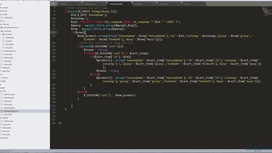The image size is (272, 153).
Task: Click the tintuc.php file icon
Action: 2,114
